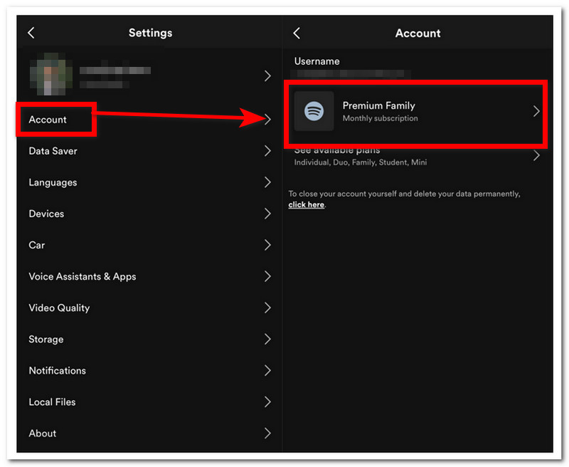Expand Car settings via chevron arrow
The image size is (569, 467).
coord(267,245)
